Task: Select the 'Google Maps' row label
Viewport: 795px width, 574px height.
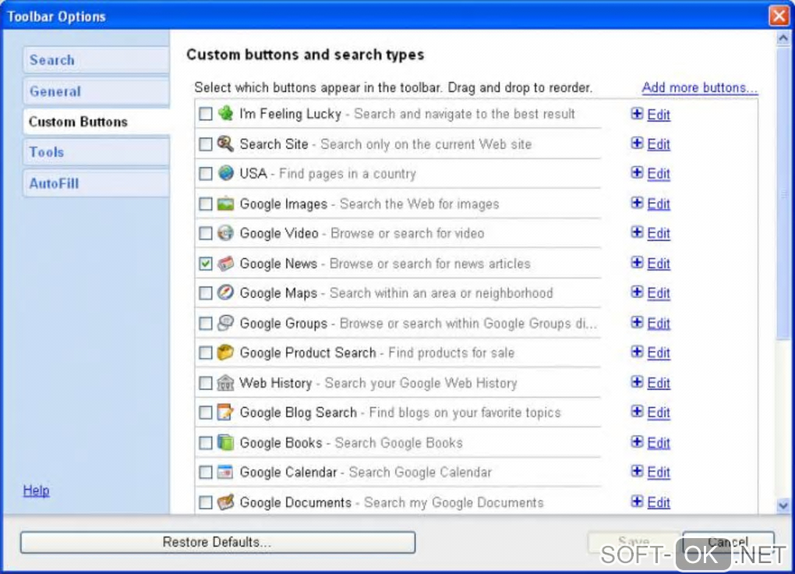Action: [278, 293]
